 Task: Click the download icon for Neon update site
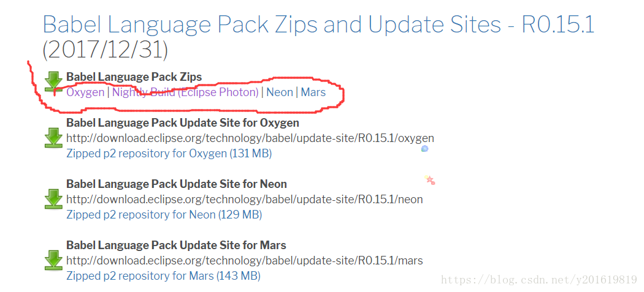tap(54, 198)
